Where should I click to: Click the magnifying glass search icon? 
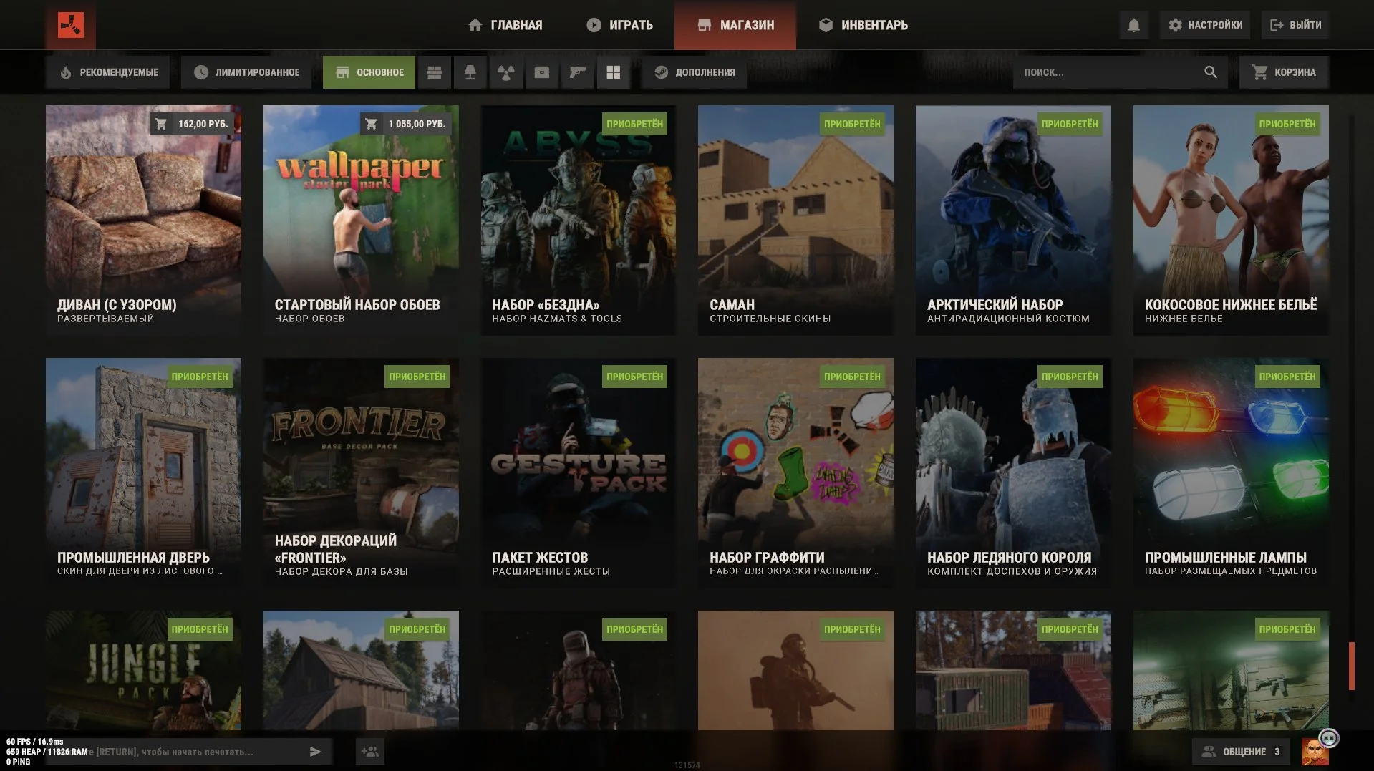(1211, 72)
